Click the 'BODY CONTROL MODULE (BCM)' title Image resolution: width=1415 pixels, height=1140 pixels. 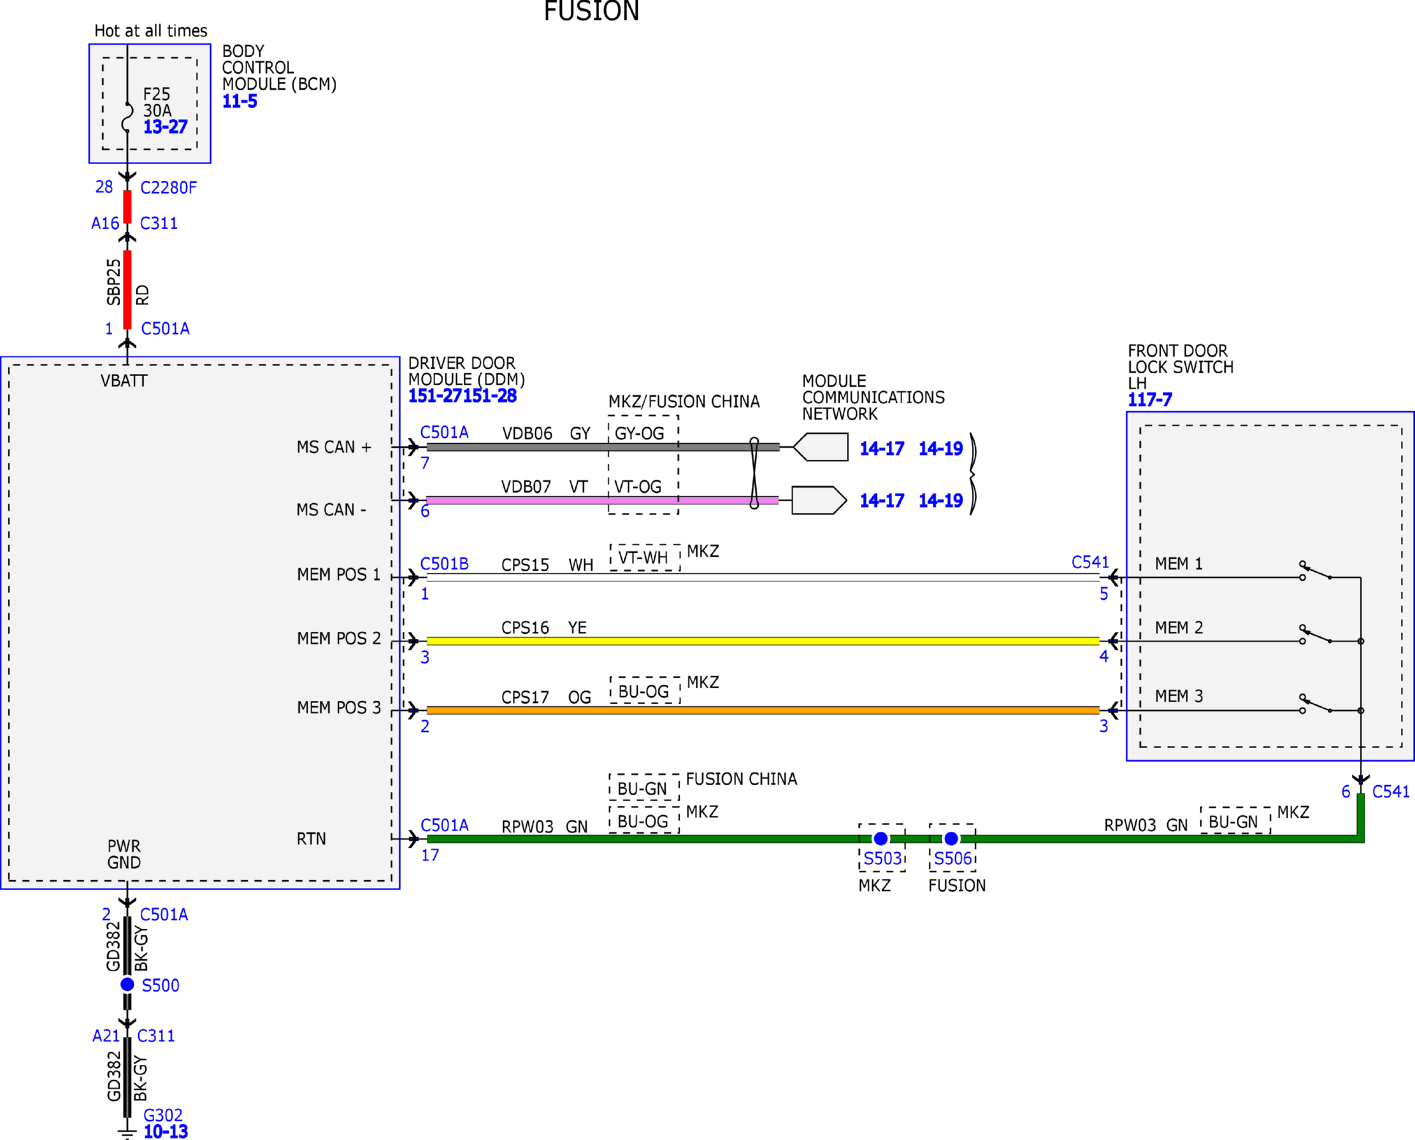click(279, 68)
